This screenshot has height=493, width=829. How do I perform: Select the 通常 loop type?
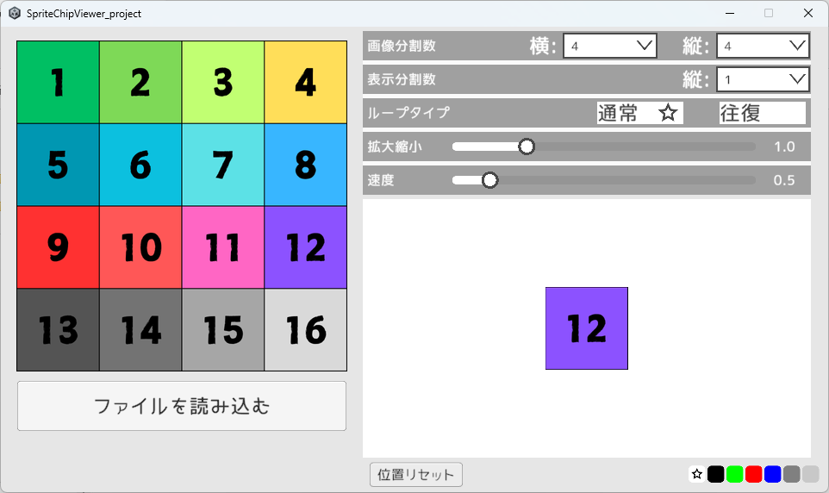pos(639,113)
